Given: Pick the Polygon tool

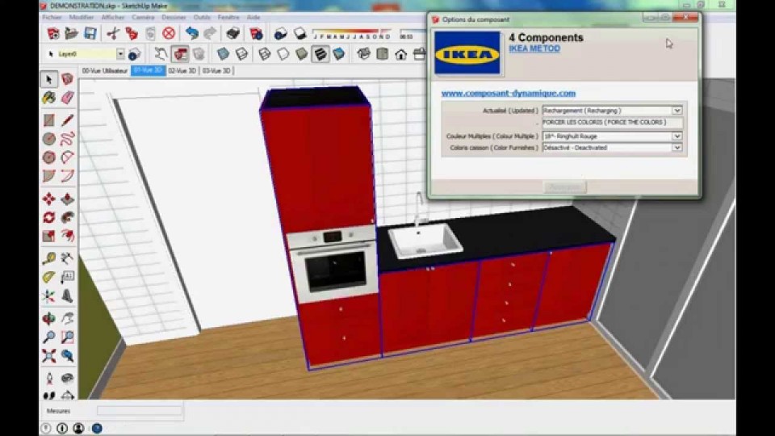Looking at the screenshot, I should (x=48, y=157).
